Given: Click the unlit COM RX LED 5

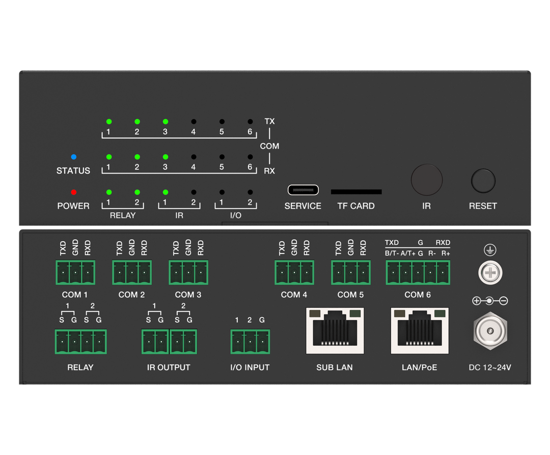Looking at the screenshot, I should [222, 157].
